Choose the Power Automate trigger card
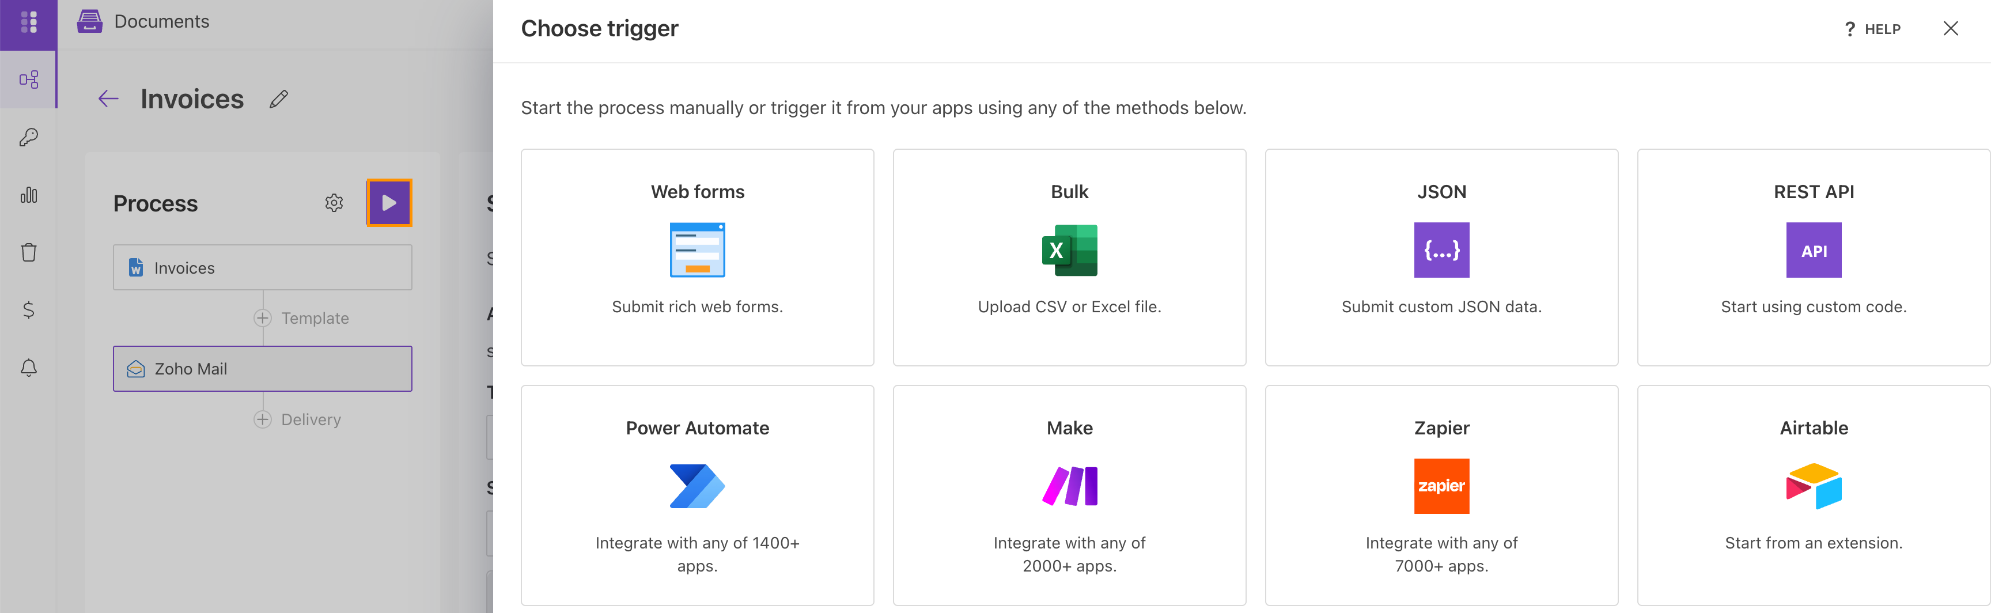The image size is (1991, 613). [x=697, y=495]
